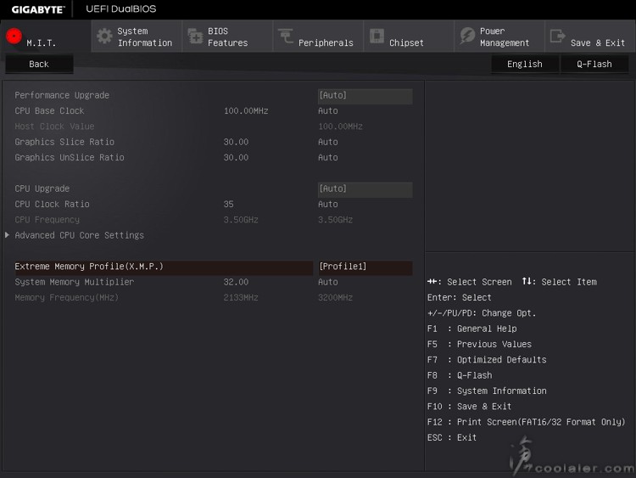Open the Peripherals tab
The height and width of the screenshot is (478, 636).
coord(318,37)
